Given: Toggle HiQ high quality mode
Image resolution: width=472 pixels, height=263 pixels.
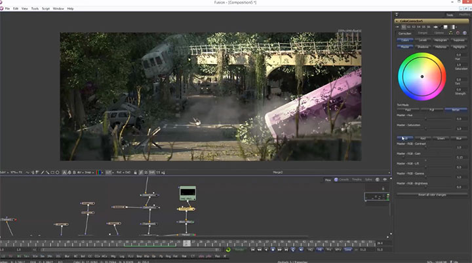Looking at the screenshot, I should 310,250.
